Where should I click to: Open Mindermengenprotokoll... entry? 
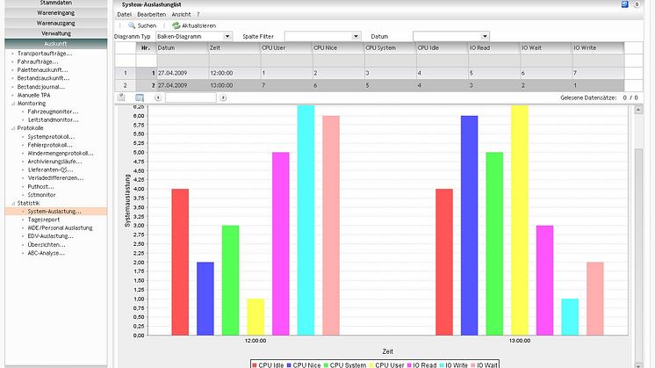[x=61, y=154]
